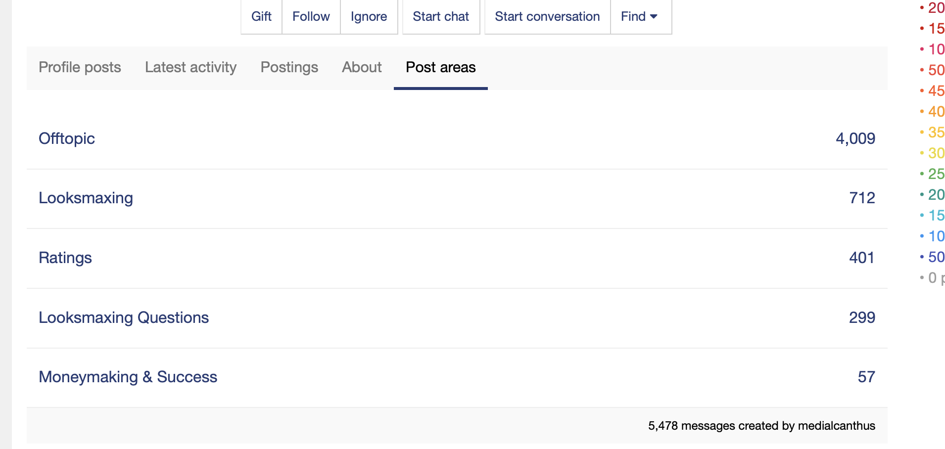Image resolution: width=945 pixels, height=449 pixels.
Task: Switch to the Profile posts tab
Action: (80, 67)
